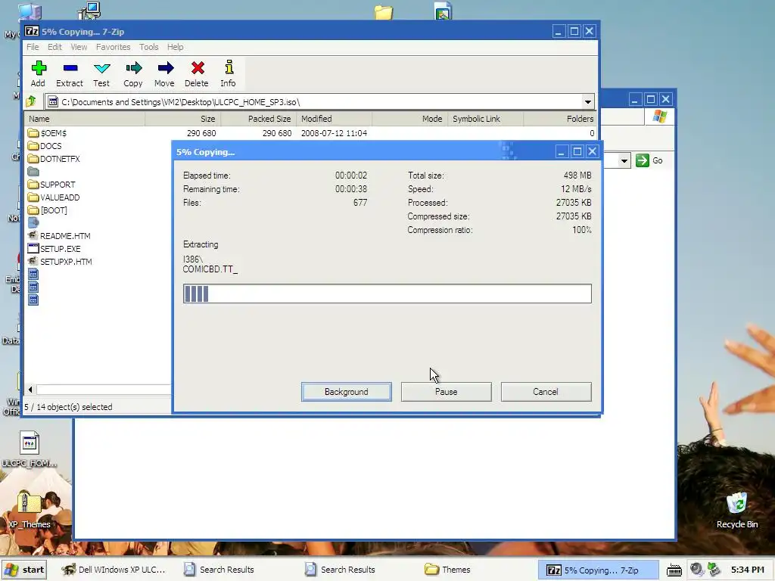Click the Background button
This screenshot has width=775, height=581.
347,392
